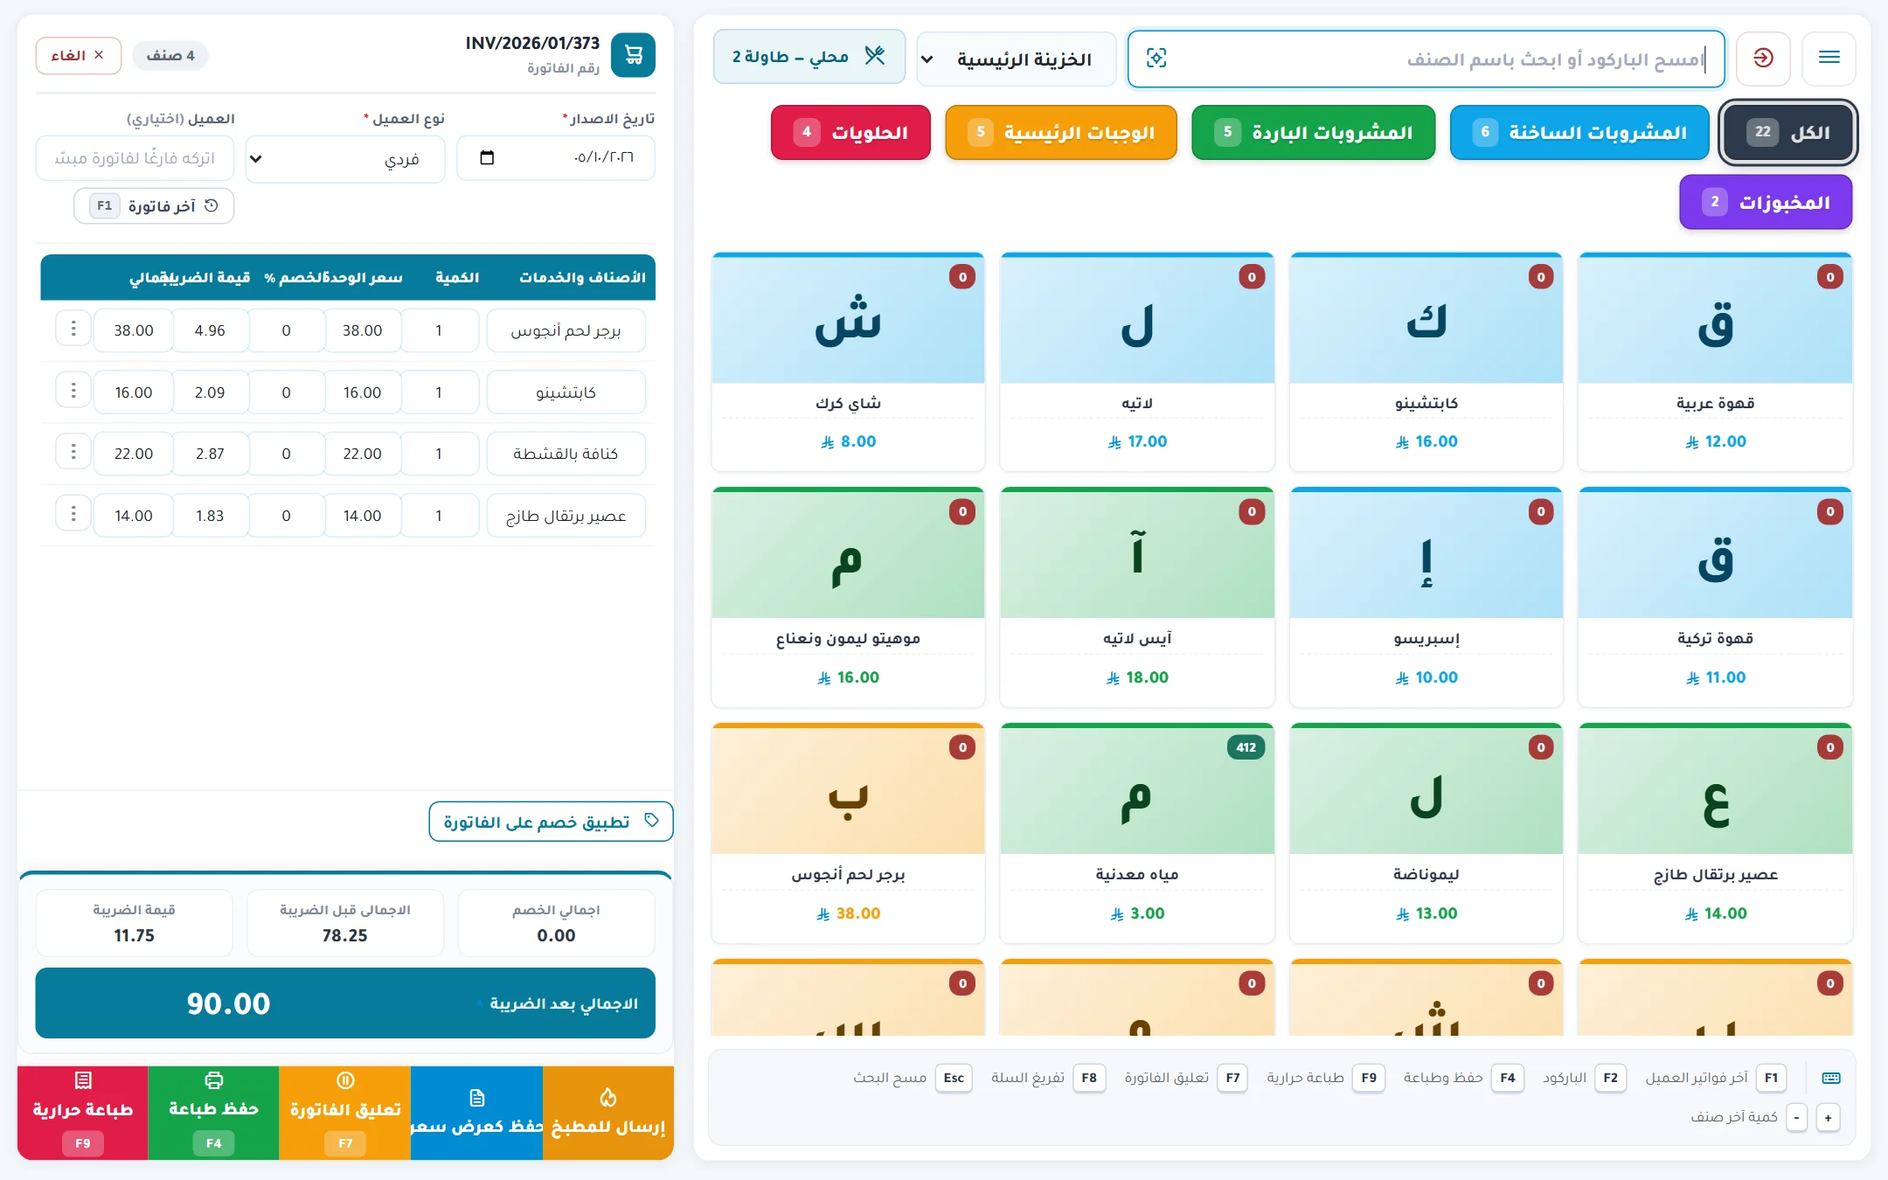Open آخر فاتورة last invoice button
This screenshot has width=1888, height=1180.
pyautogui.click(x=154, y=205)
